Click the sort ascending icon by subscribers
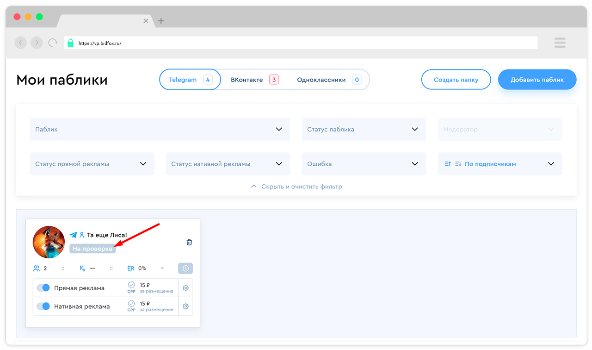 [448, 164]
